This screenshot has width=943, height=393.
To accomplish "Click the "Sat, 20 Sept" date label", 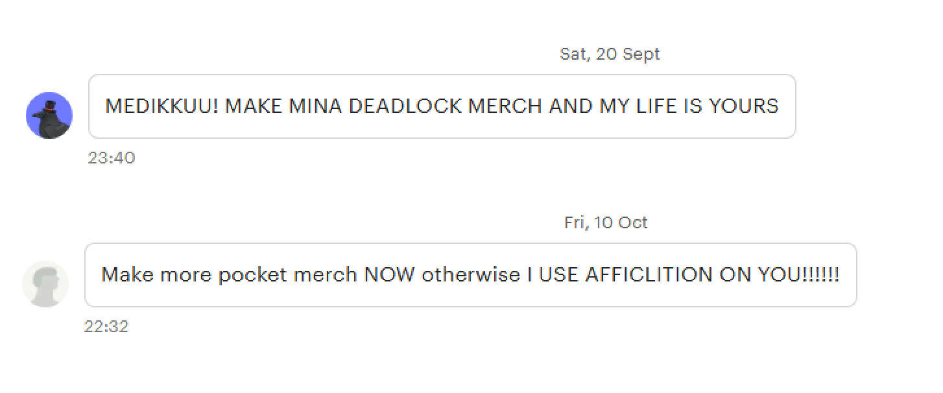I will tap(610, 54).
